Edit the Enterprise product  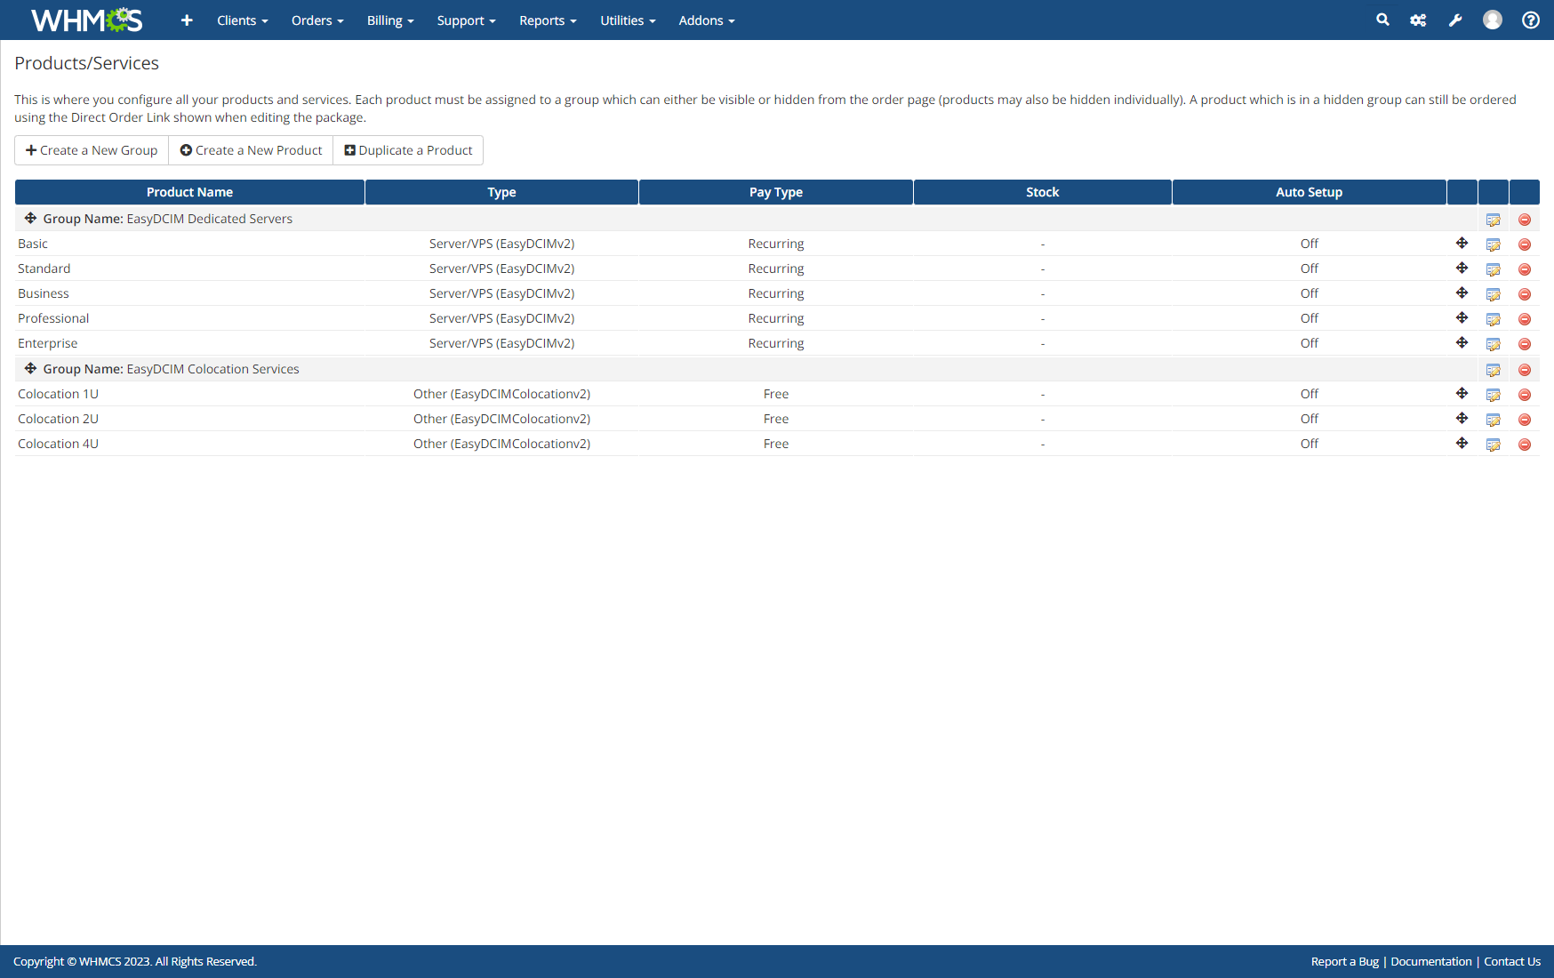coord(1494,344)
